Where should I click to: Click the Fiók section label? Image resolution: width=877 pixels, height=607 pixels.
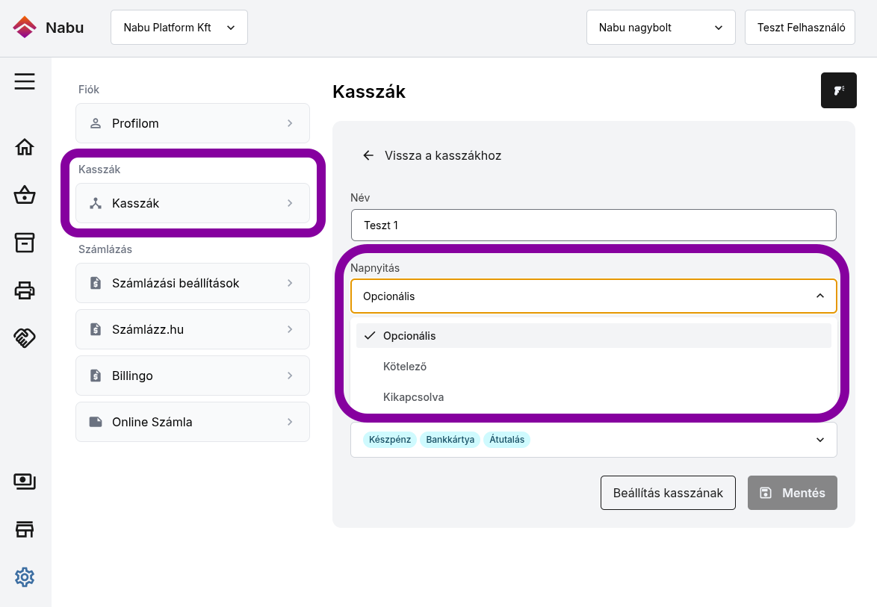[x=88, y=90]
